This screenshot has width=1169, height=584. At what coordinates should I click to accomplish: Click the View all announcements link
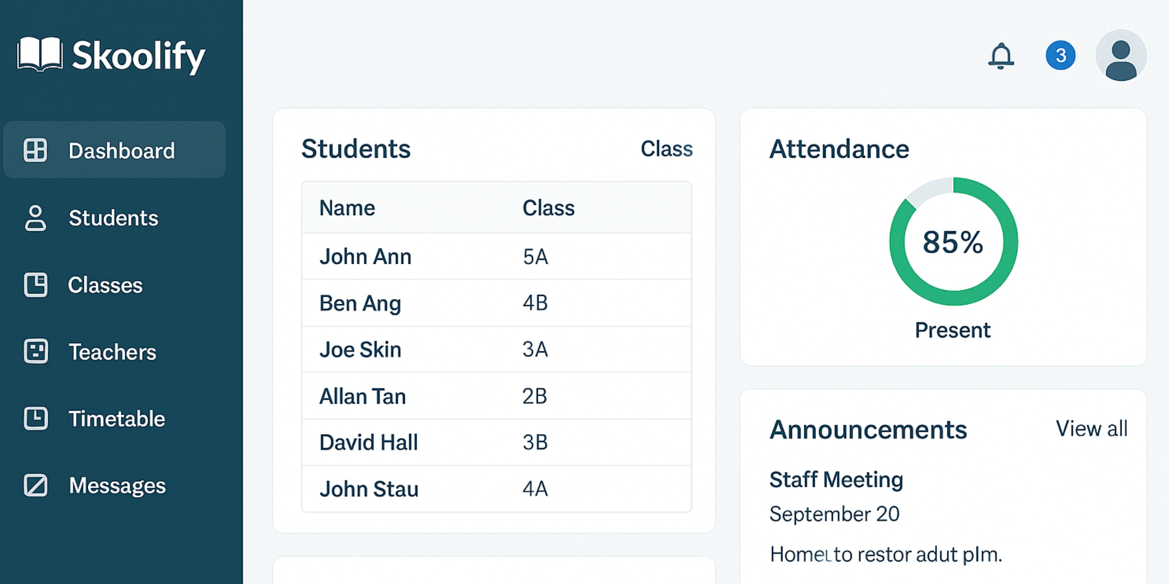pos(1093,429)
